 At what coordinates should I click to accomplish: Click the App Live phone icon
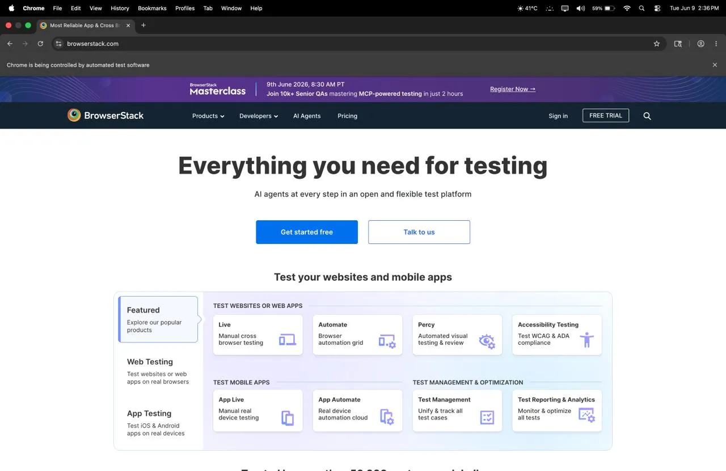tap(288, 418)
